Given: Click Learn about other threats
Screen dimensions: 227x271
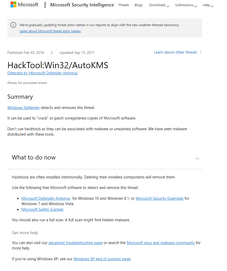Looking at the screenshot, I should [x=175, y=52].
